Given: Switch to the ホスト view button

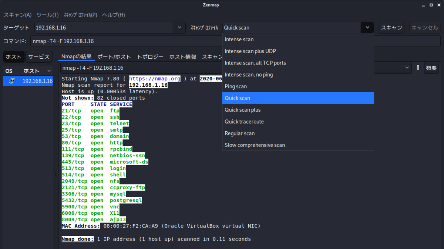Looking at the screenshot, I should click(14, 57).
